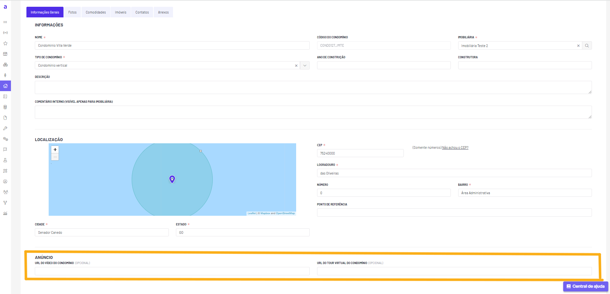Zoom in on the map
Viewport: 610px width, 294px height.
pos(55,150)
